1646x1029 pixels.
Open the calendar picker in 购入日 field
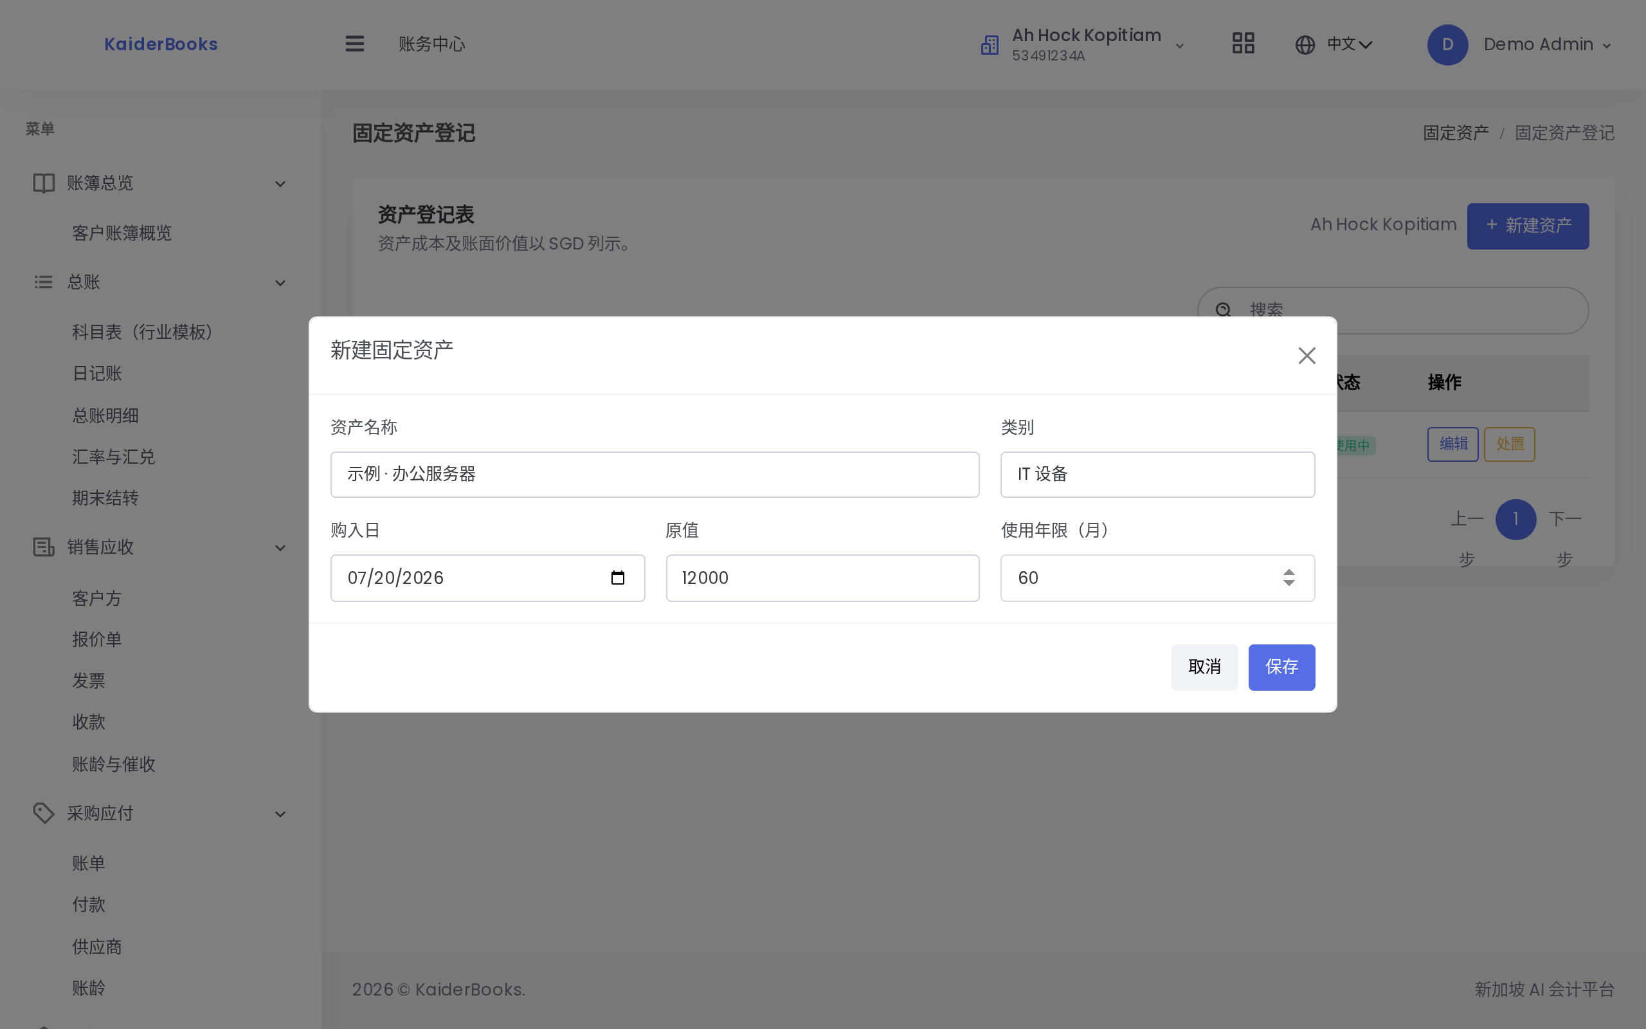coord(618,578)
